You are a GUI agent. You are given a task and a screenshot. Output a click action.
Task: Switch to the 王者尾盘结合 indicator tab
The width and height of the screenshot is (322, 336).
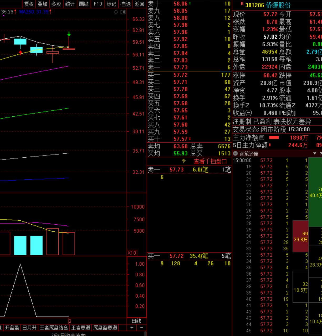tap(54, 328)
